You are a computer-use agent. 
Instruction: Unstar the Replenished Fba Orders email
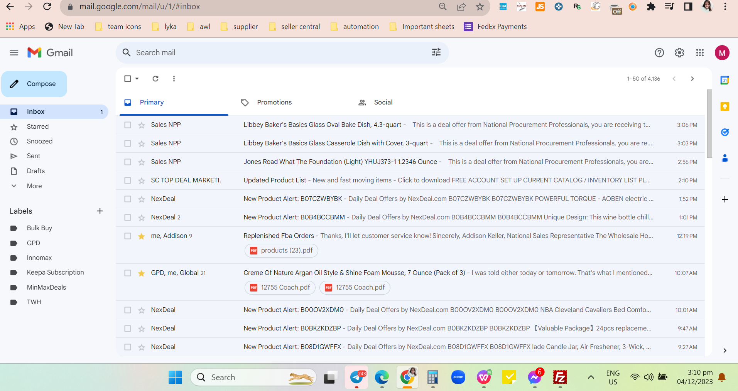click(x=142, y=236)
